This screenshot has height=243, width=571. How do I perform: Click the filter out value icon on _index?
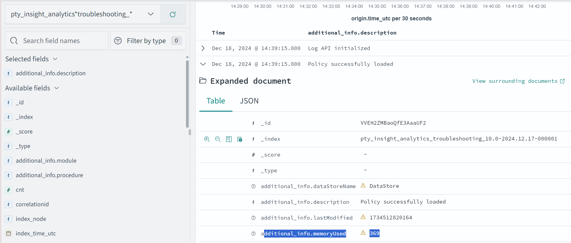(x=218, y=139)
